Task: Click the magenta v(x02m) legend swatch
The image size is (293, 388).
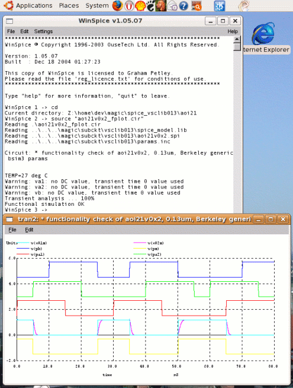Action: tap(140, 243)
